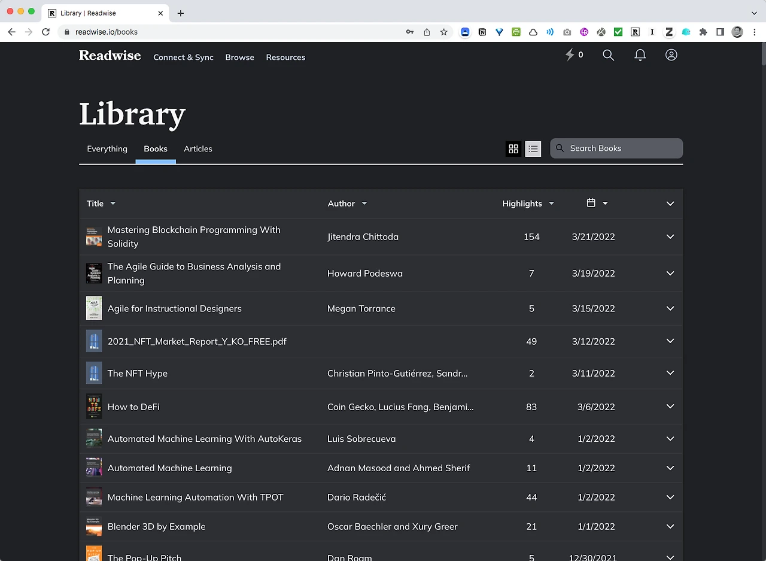Viewport: 766px width, 561px height.
Task: Open The Agile Guide to Business Analysis
Action: (194, 273)
